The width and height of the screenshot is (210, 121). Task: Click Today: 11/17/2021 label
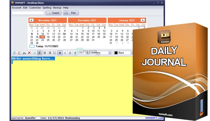(47, 46)
